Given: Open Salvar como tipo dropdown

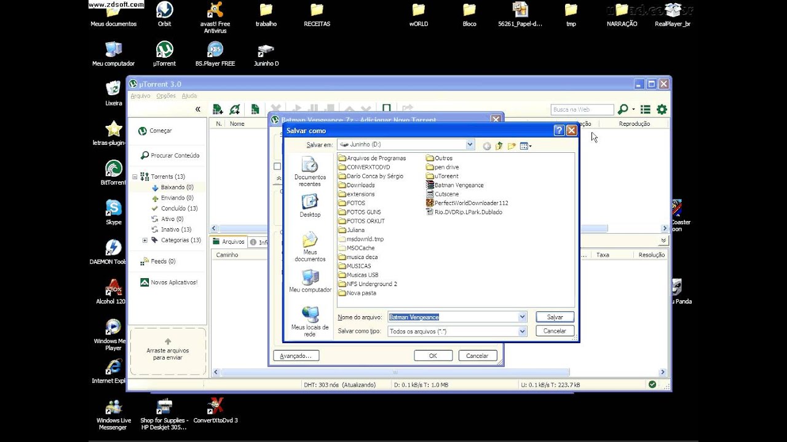Looking at the screenshot, I should [522, 331].
